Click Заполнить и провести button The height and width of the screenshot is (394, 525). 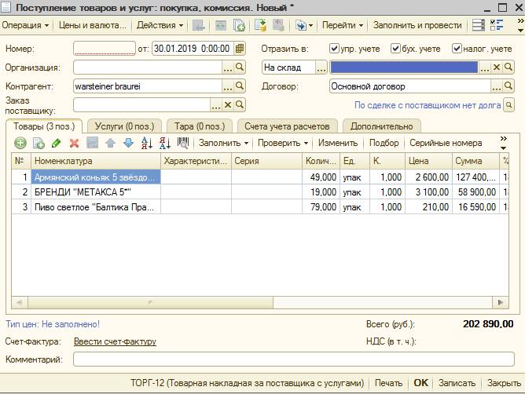click(417, 25)
